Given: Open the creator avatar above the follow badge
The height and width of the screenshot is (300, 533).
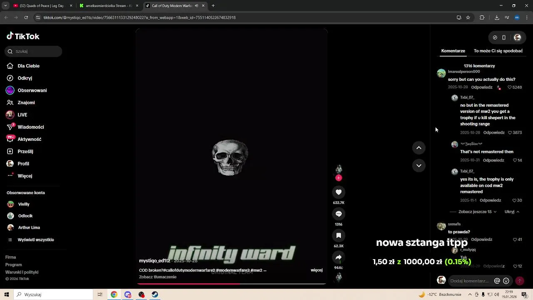Looking at the screenshot, I should coord(339,169).
